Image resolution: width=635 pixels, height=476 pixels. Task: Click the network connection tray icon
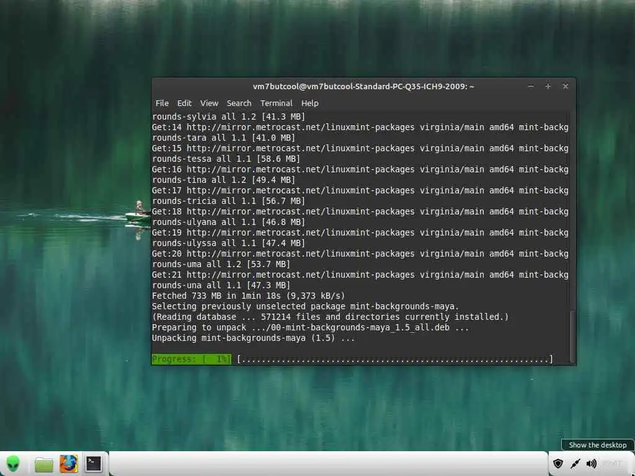pyautogui.click(x=575, y=464)
